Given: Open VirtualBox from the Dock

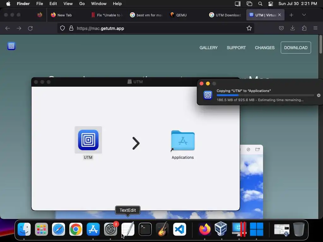Looking at the screenshot, I should pyautogui.click(x=221, y=229).
